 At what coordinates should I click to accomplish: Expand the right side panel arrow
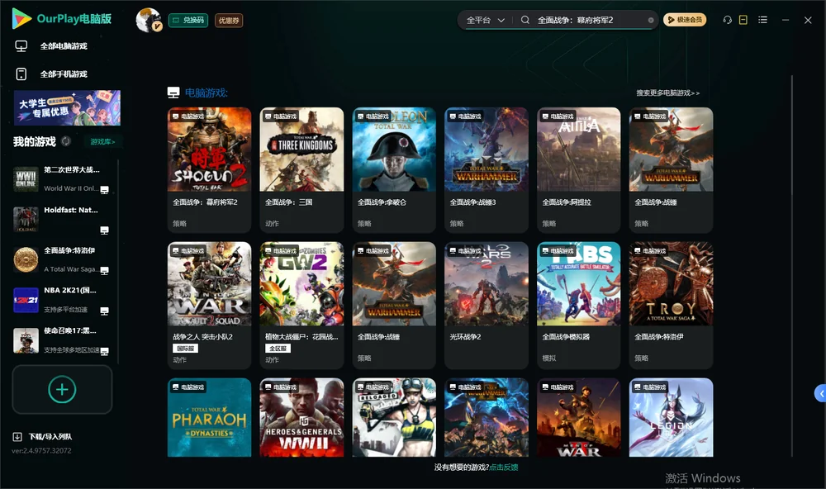click(820, 394)
